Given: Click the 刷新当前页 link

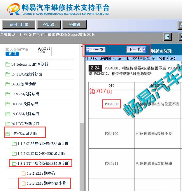Looking at the screenshot, I should coord(162,51).
